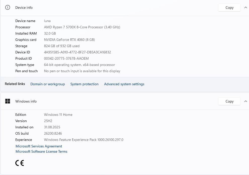Open System protection link
The width and height of the screenshot is (249, 175).
click(x=84, y=84)
